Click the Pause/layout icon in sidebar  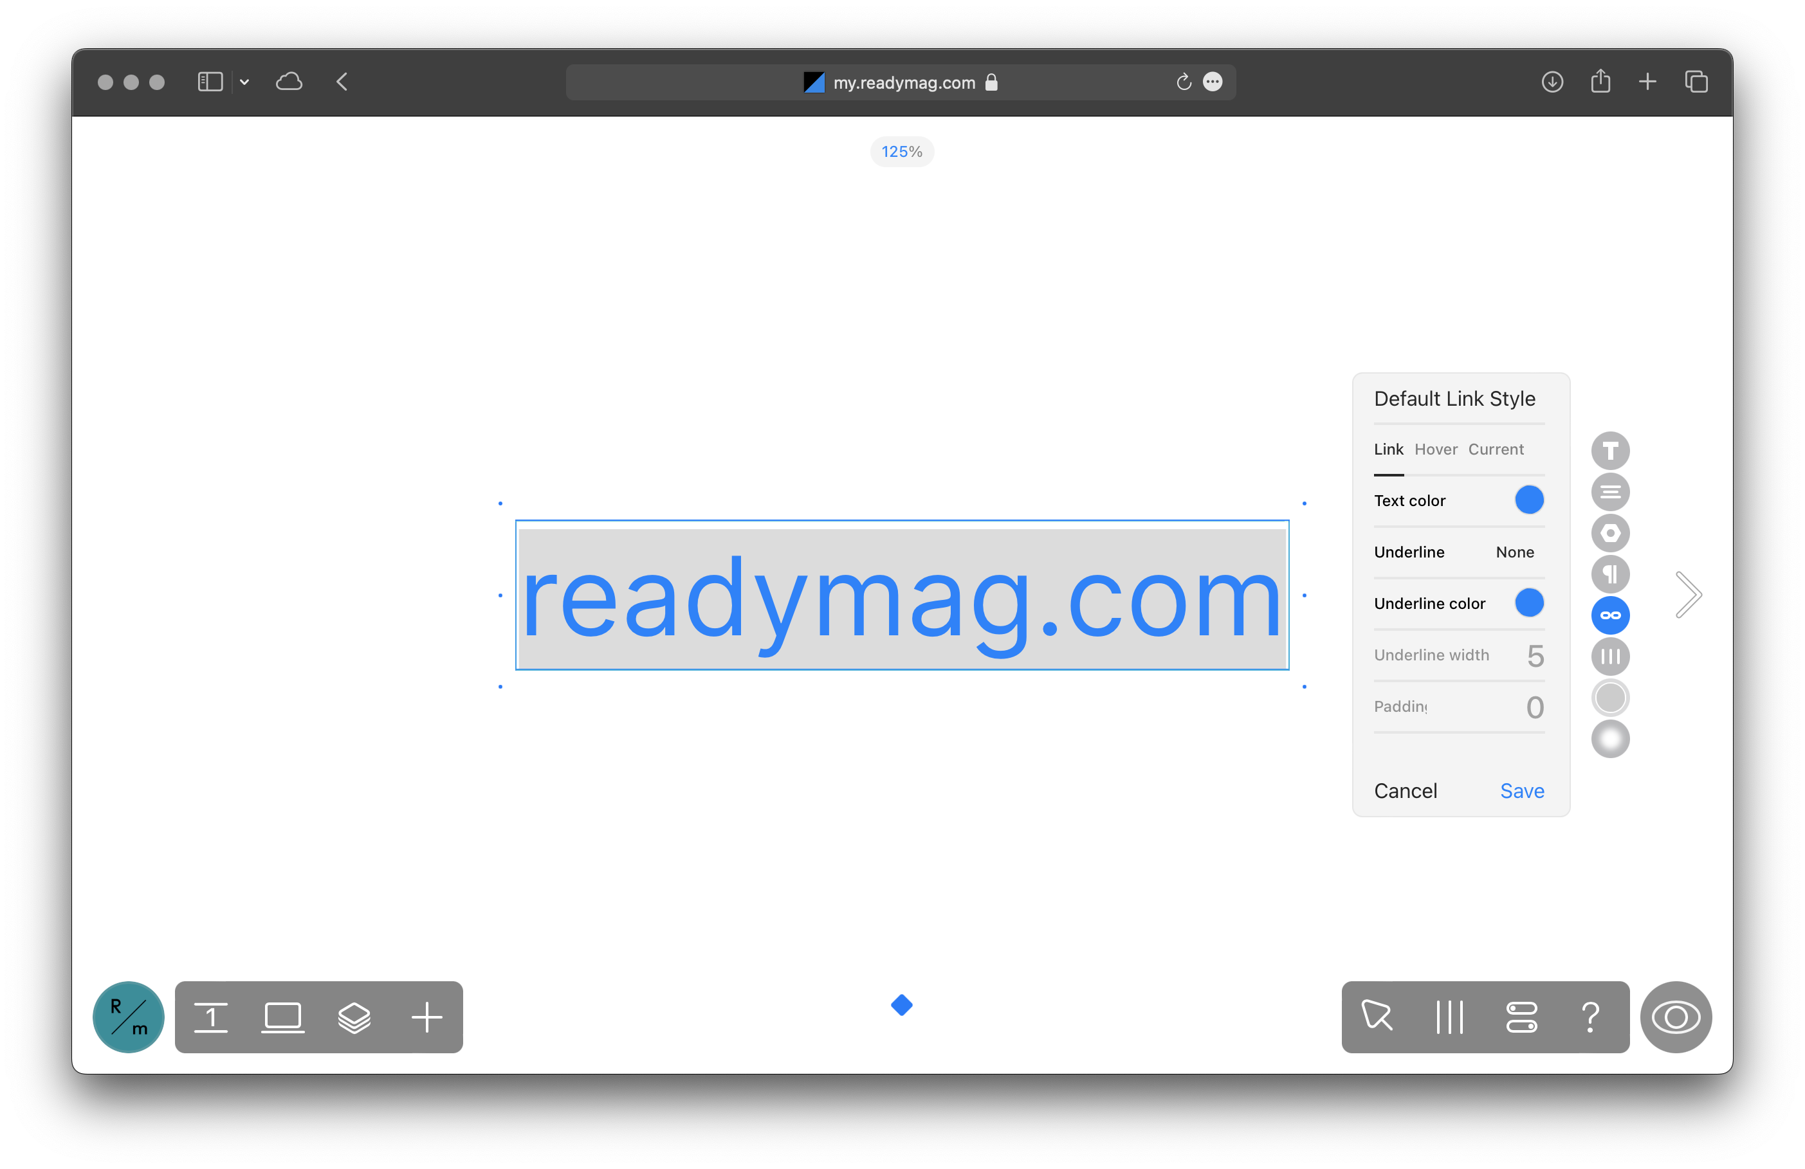[x=1609, y=656]
